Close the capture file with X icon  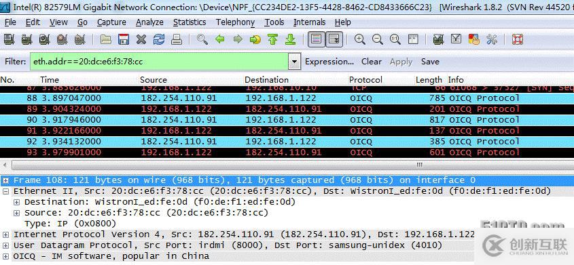coord(141,39)
